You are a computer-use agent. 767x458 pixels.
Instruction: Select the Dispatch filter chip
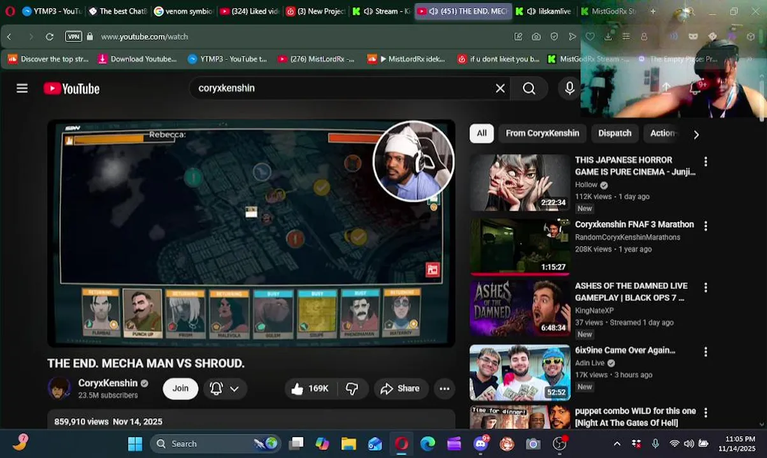click(615, 133)
